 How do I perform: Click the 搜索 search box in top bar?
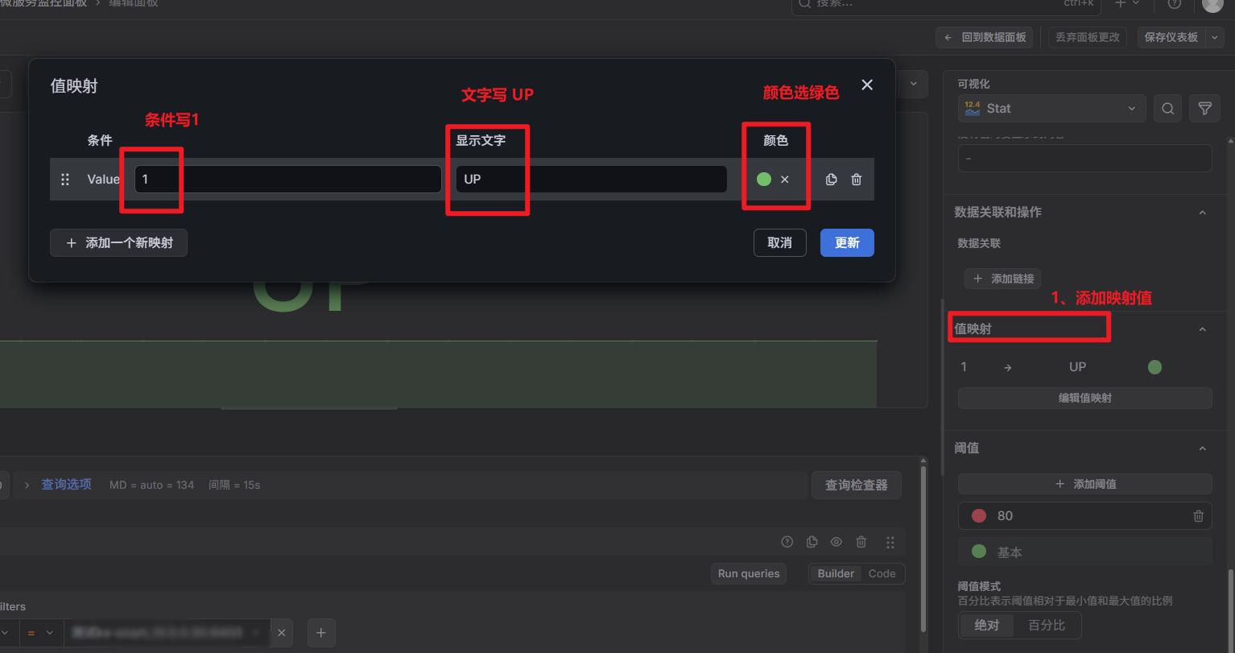pos(946,4)
